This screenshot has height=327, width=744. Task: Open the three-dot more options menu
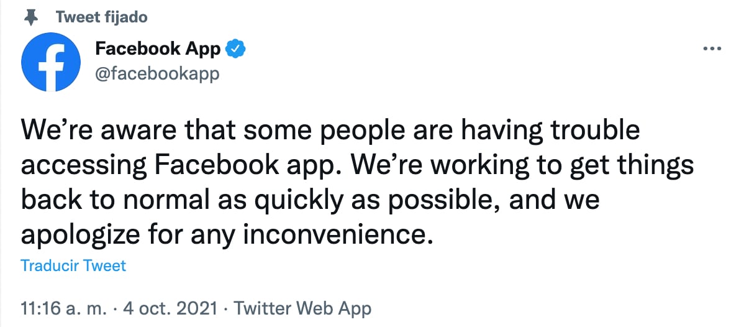coord(711,48)
